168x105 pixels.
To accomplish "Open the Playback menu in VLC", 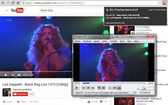I will point(87,41).
